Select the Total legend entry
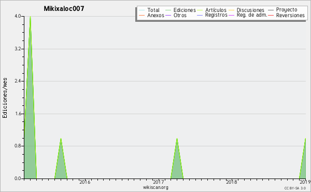The image size is (311, 192). click(x=153, y=10)
